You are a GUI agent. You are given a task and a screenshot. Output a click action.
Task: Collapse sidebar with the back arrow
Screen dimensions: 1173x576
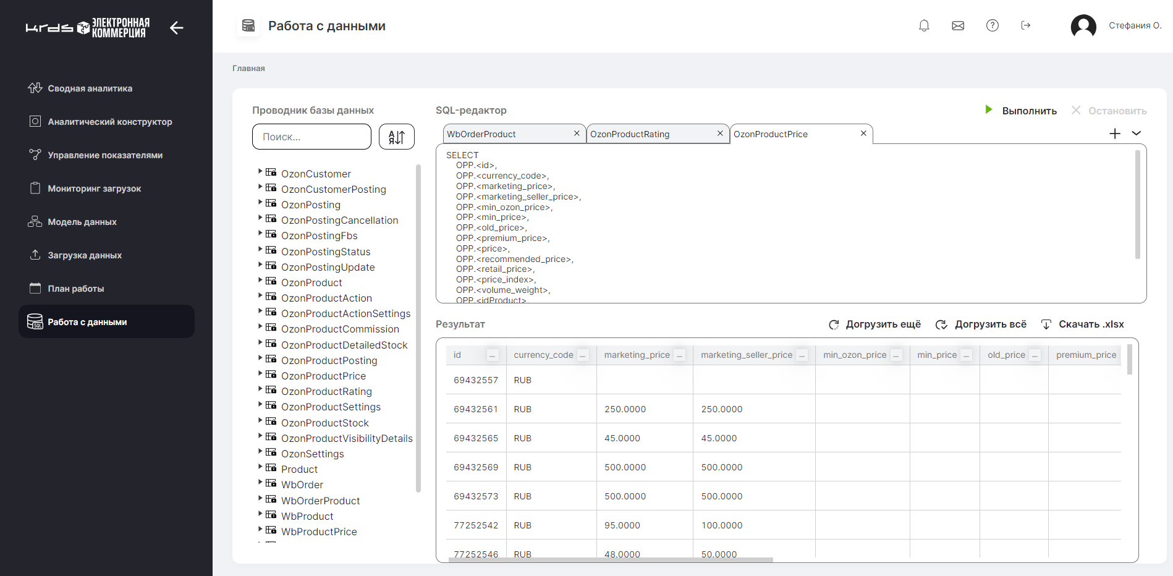pos(177,28)
